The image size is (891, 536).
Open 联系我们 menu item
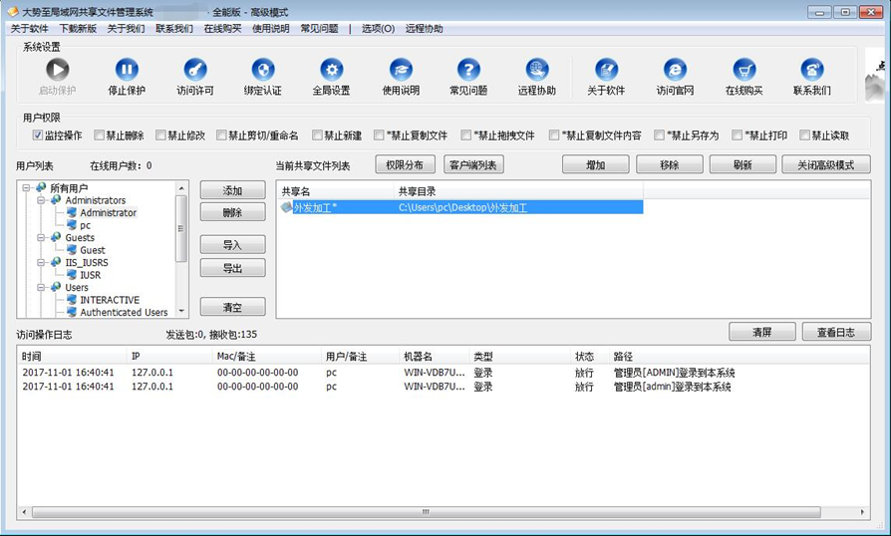174,28
